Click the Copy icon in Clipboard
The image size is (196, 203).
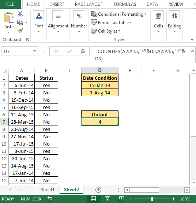(x=20, y=22)
